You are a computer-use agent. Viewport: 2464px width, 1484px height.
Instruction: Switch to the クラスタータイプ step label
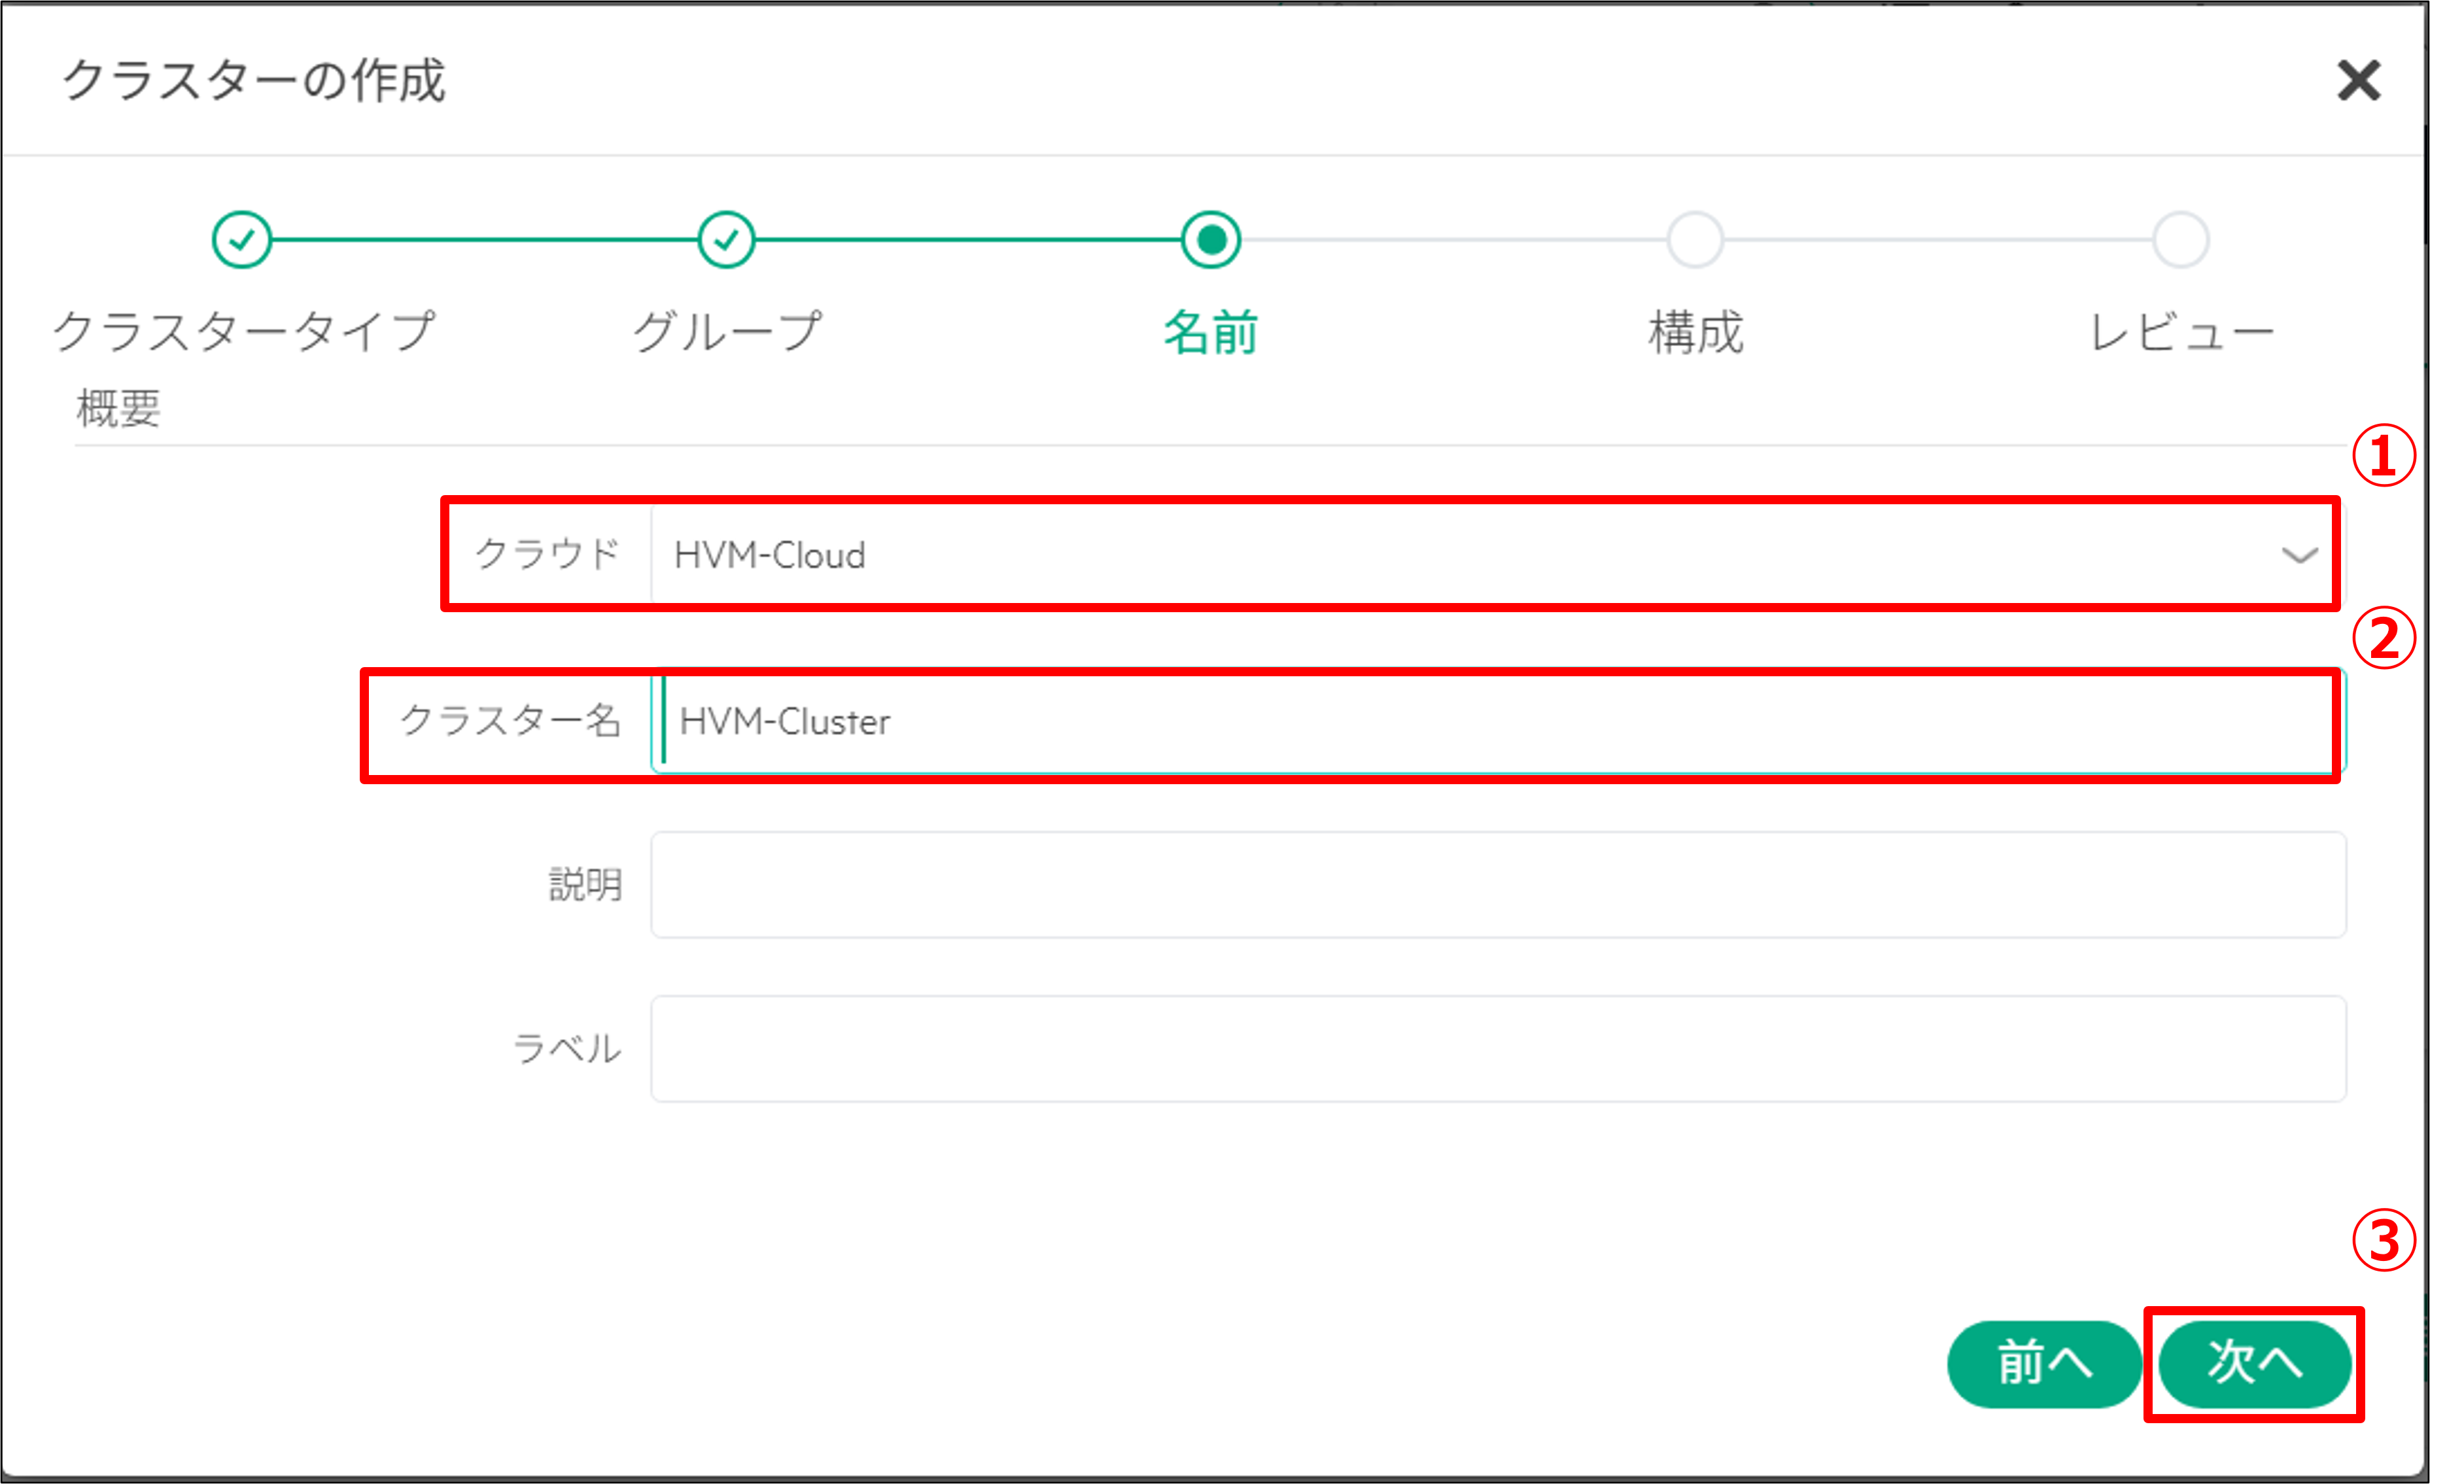click(x=244, y=332)
